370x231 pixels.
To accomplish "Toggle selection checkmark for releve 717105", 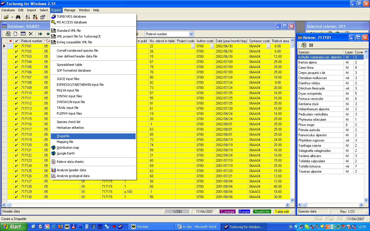I will (17, 67).
